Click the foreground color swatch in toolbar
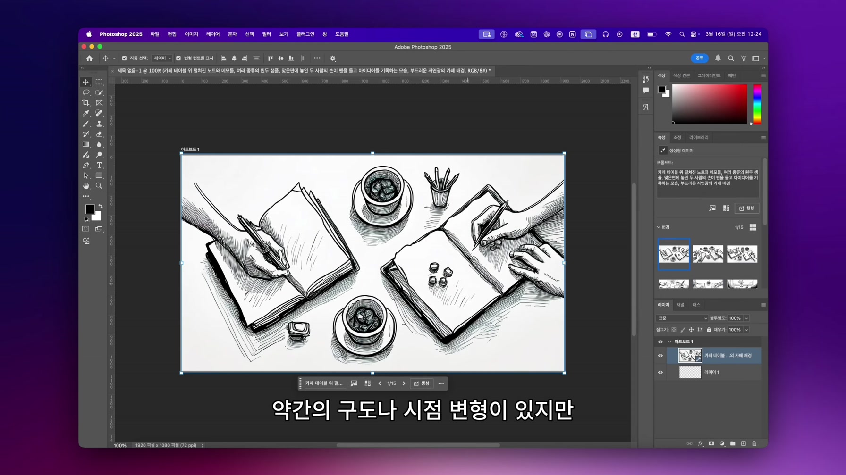Viewport: 846px width, 475px height. pos(90,209)
